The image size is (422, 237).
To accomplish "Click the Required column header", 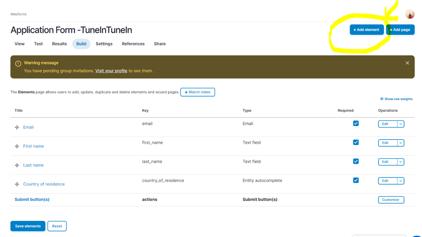I will (346, 110).
